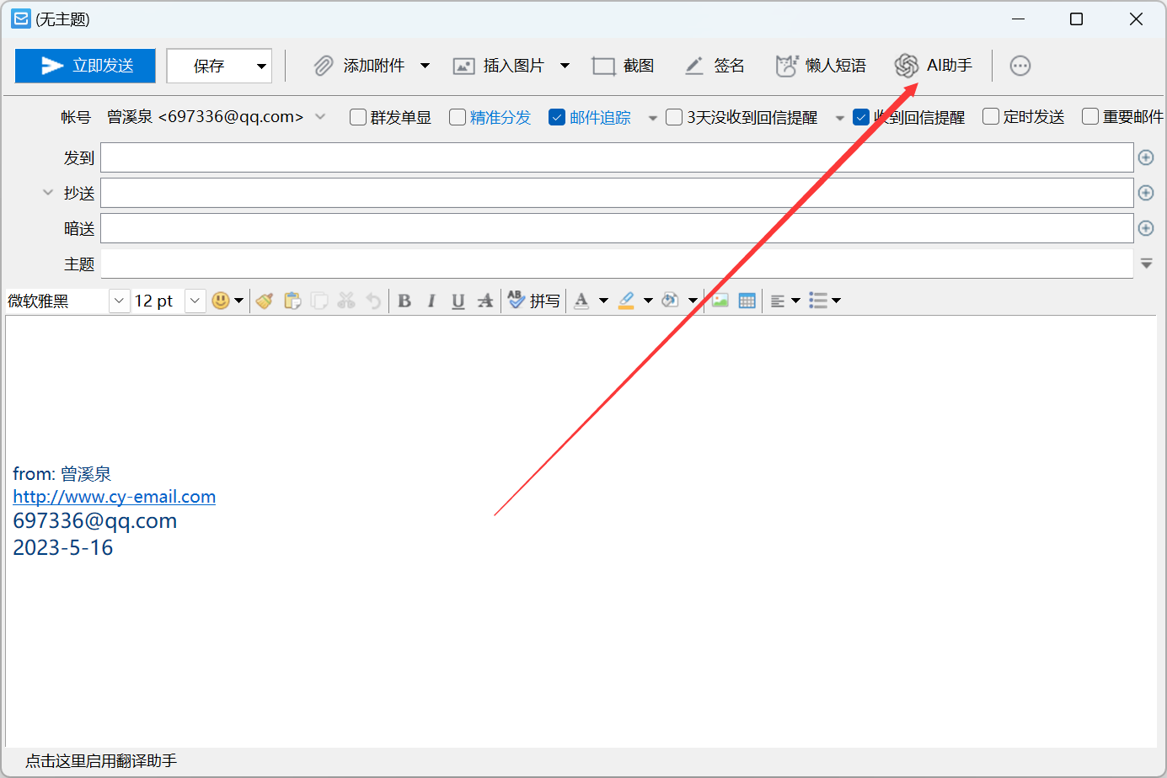
Task: Underline the selected text
Action: [x=458, y=301]
